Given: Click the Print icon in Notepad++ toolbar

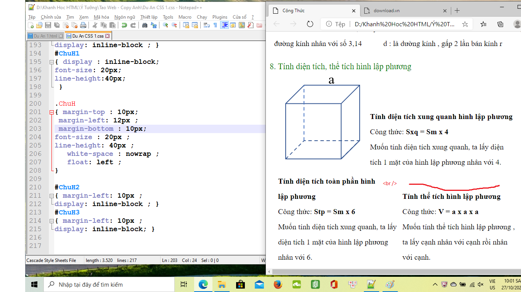Looking at the screenshot, I should (83, 25).
